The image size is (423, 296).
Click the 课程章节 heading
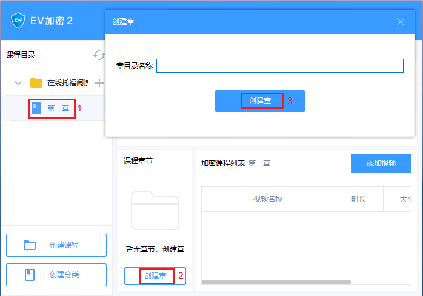(138, 161)
